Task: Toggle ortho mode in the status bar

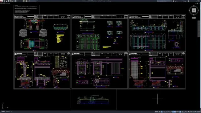Action: (165, 112)
